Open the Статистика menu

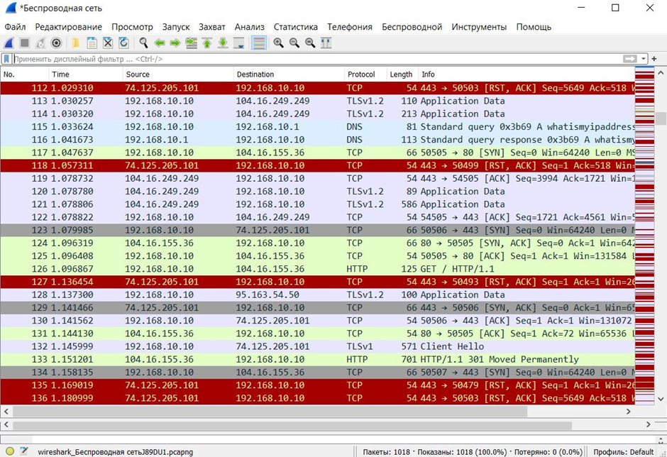[x=295, y=27]
